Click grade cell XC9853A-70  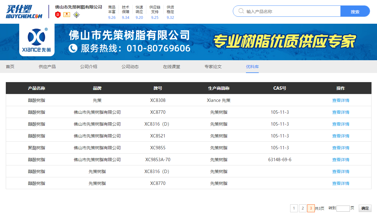158,160
